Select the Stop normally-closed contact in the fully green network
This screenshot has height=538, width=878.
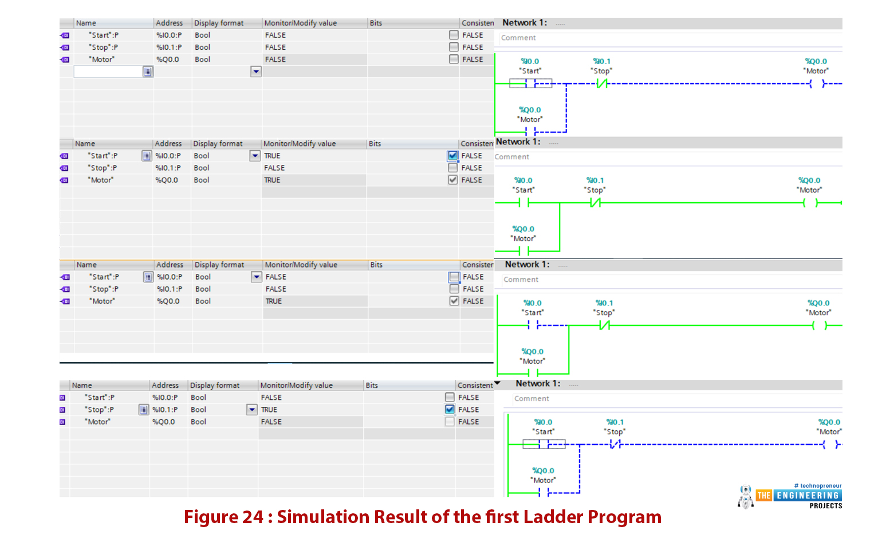pos(596,202)
